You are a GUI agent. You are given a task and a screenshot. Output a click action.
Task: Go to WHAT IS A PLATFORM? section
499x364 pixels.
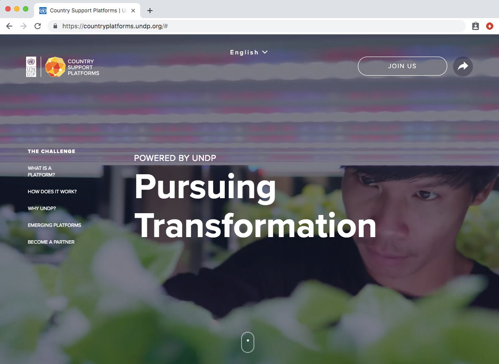[x=42, y=171]
